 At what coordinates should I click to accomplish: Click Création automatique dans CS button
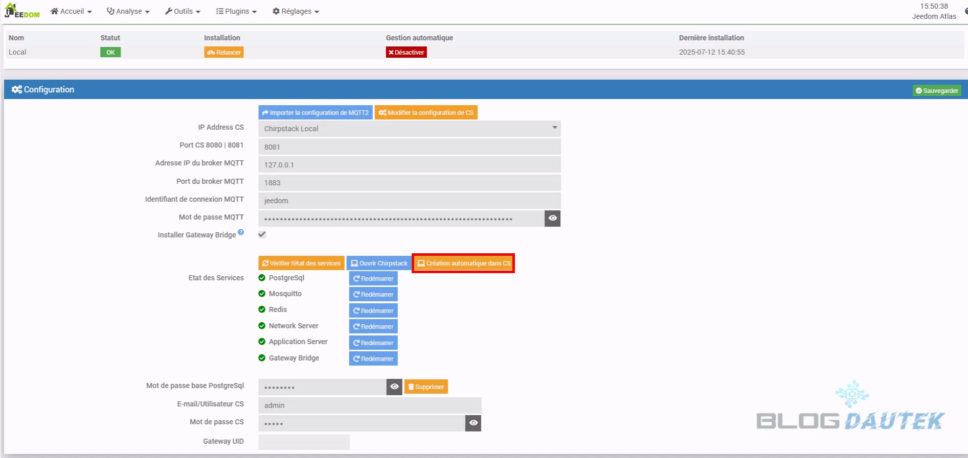pyautogui.click(x=463, y=263)
